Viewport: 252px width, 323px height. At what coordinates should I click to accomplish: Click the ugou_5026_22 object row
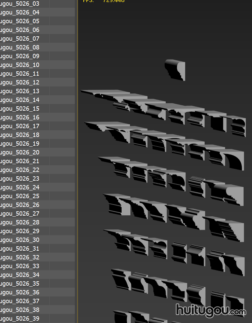point(37,170)
